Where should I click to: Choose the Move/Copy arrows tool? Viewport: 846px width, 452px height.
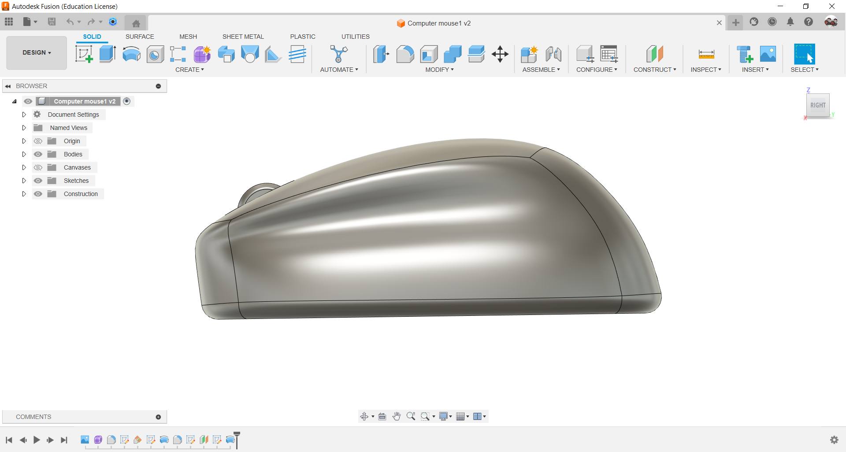click(x=500, y=54)
